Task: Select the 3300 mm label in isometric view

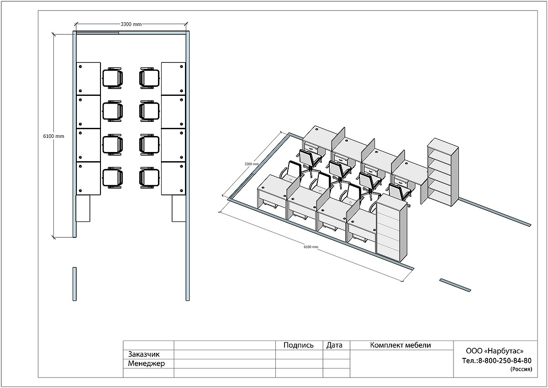Action: pyautogui.click(x=252, y=164)
